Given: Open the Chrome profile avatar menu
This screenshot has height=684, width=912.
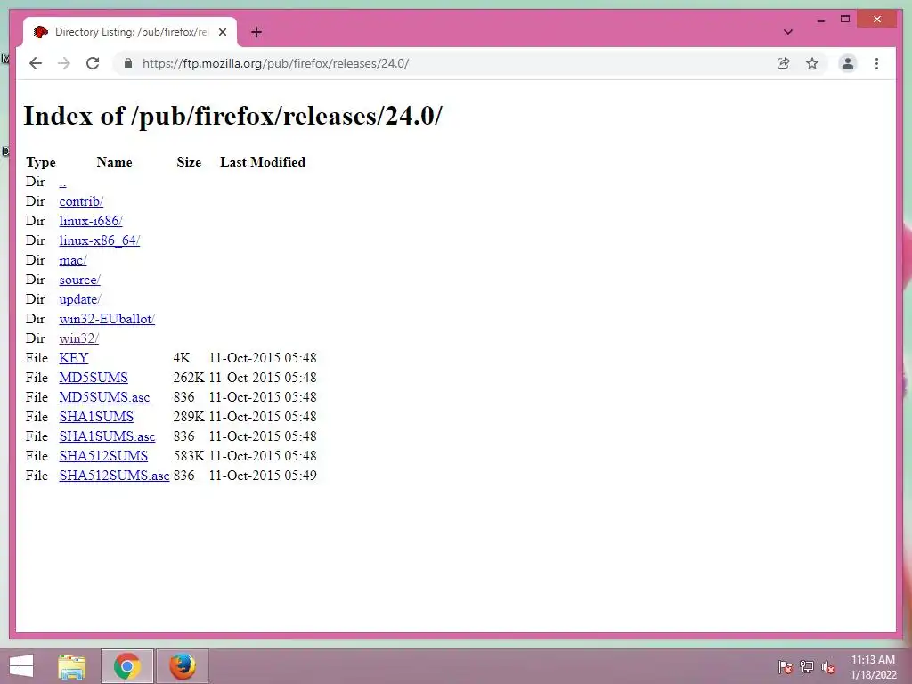Looking at the screenshot, I should 848,63.
